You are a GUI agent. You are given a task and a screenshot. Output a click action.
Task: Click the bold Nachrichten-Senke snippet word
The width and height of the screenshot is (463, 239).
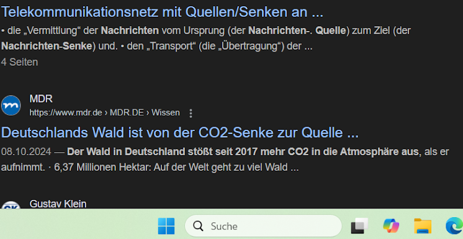[x=47, y=47]
